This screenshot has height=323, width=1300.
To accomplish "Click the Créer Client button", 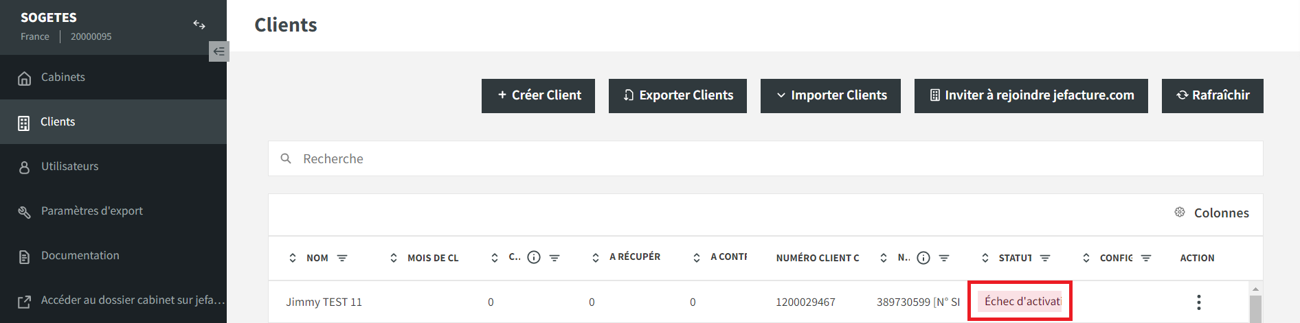I will click(x=538, y=96).
